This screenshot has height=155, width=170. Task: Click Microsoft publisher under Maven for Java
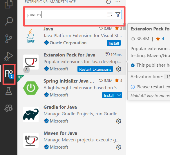coord(59,147)
